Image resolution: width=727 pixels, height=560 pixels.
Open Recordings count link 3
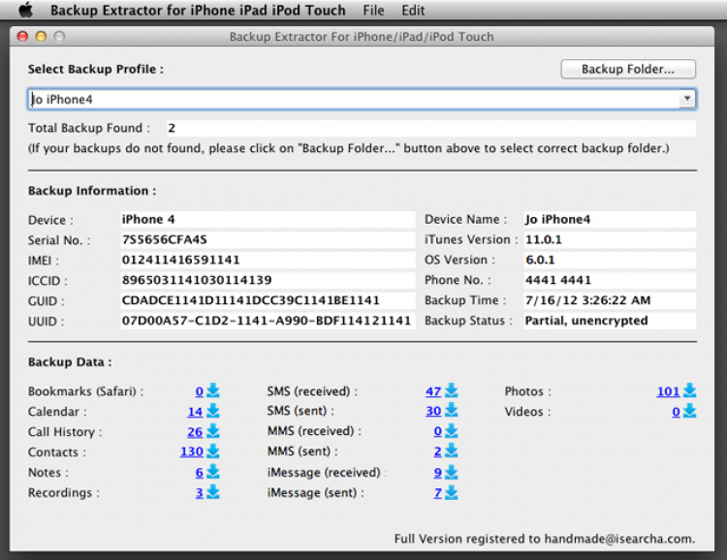coord(200,493)
